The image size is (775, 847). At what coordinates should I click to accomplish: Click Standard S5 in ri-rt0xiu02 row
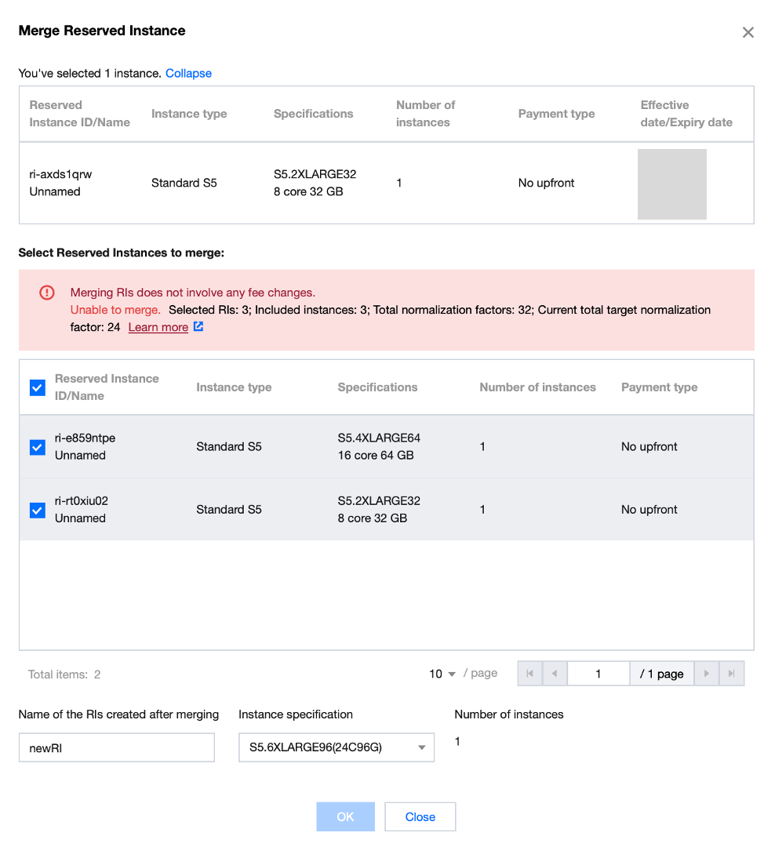click(228, 510)
